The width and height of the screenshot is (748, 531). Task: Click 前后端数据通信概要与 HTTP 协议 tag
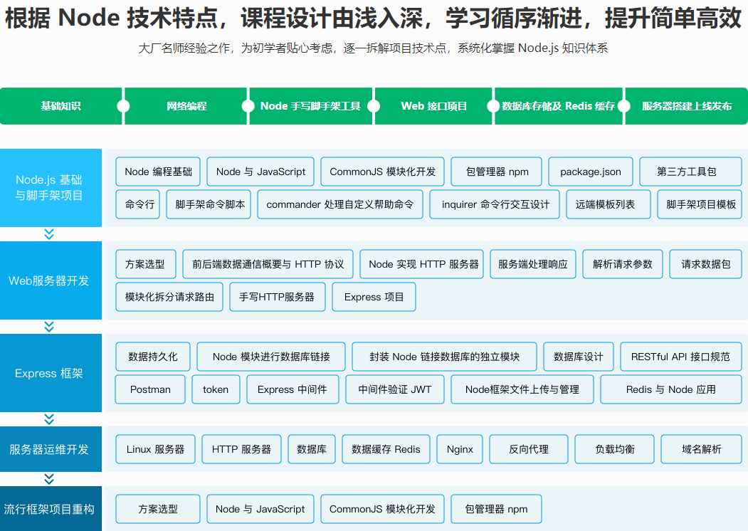[x=268, y=264]
